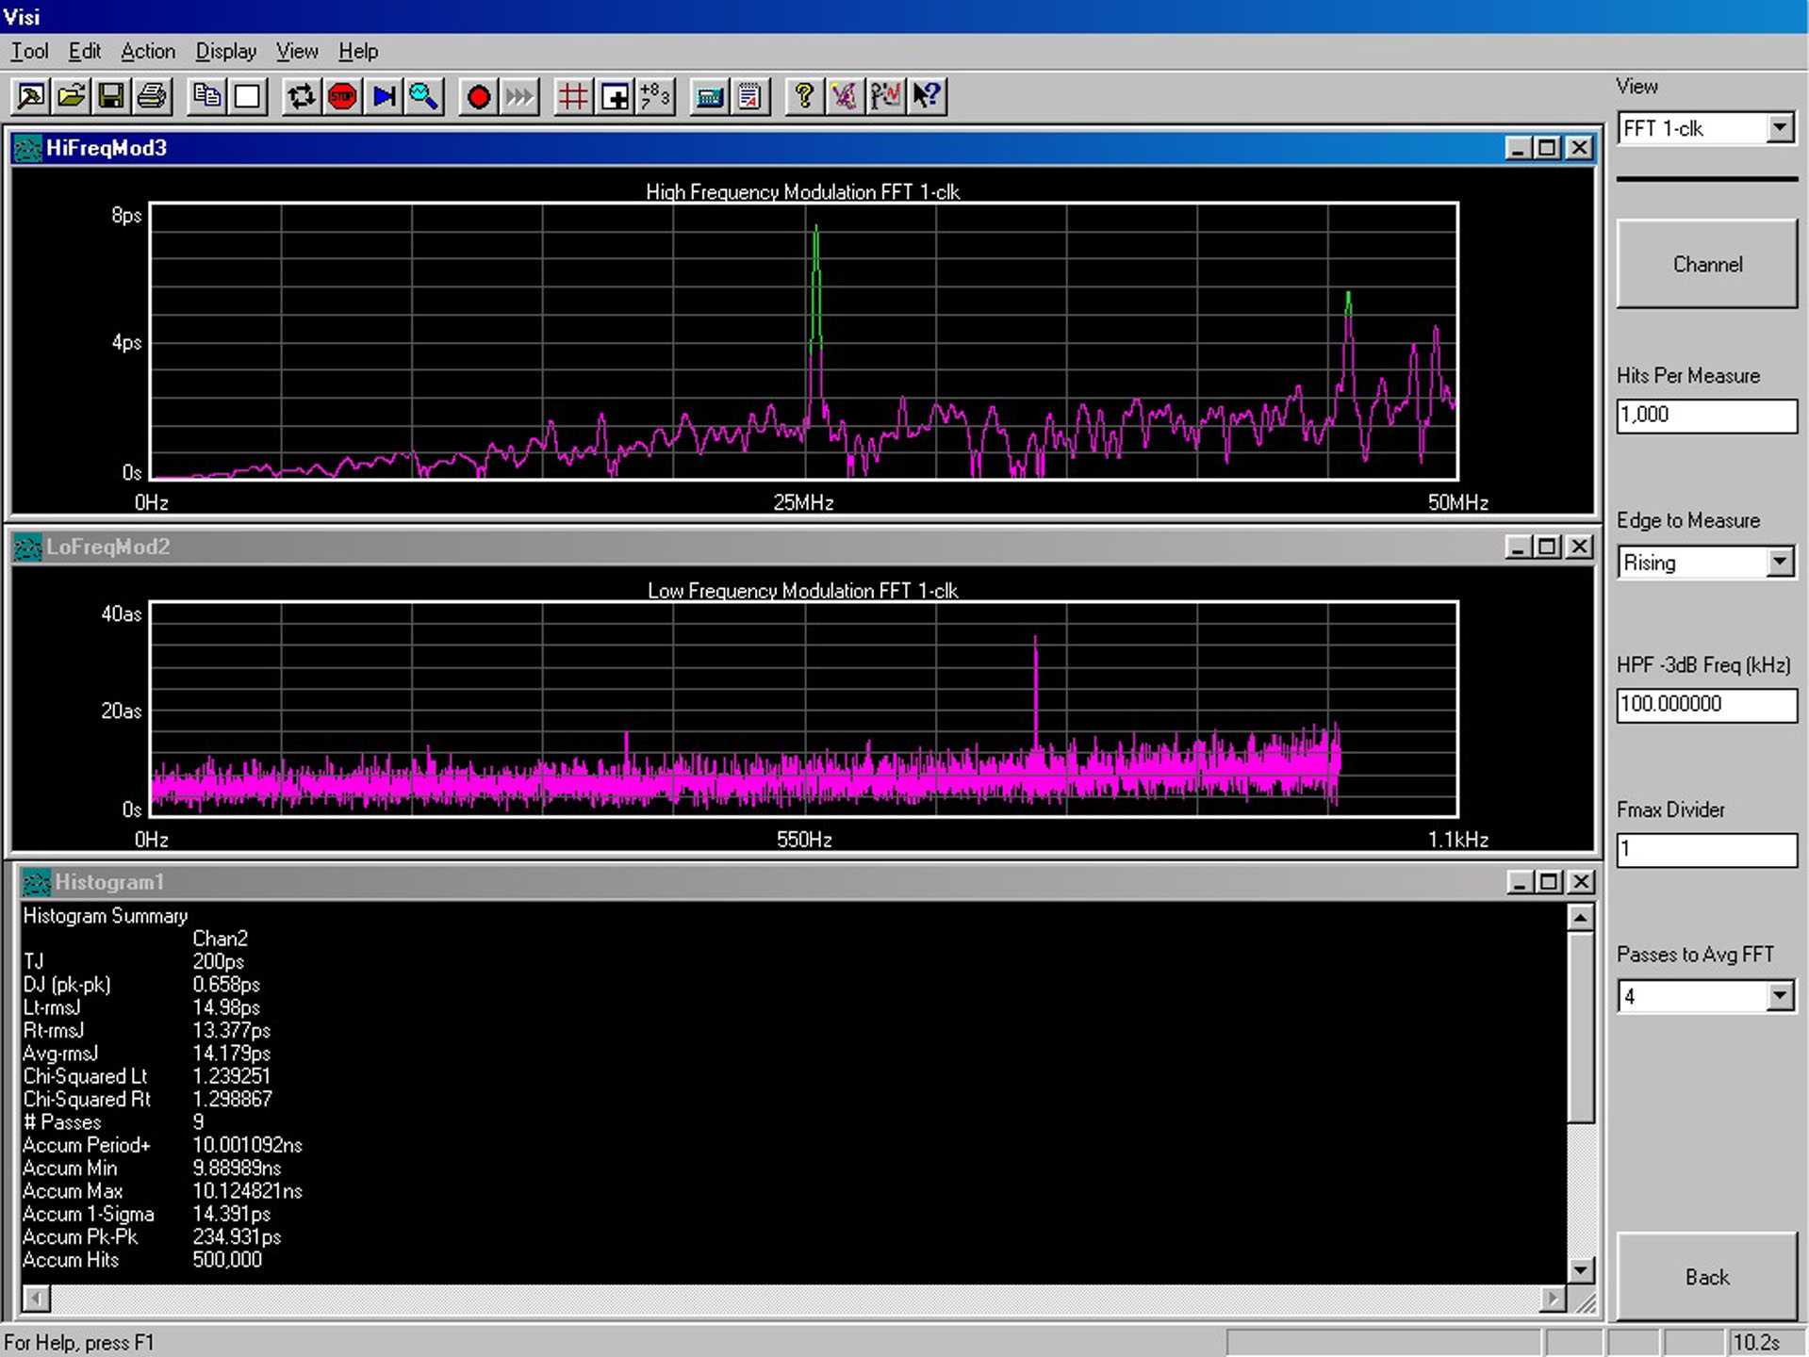Click the context help pointer icon
This screenshot has width=1809, height=1357.
[x=928, y=96]
